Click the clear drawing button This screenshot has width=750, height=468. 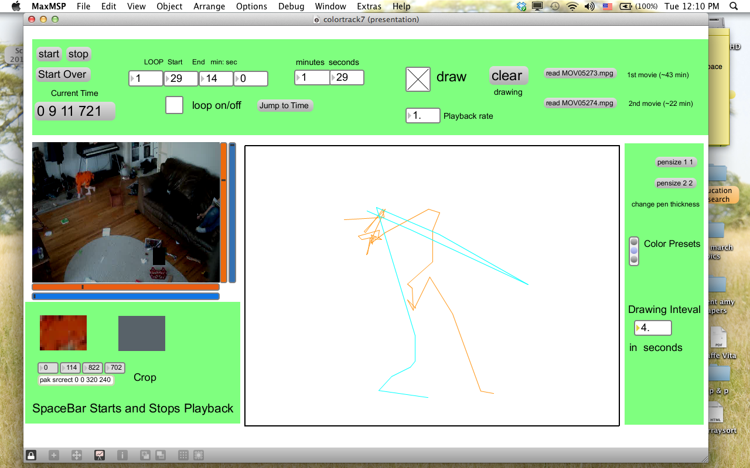click(x=508, y=75)
